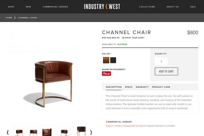
Task: Select the first chair thumbnail
Action: [x=19, y=132]
